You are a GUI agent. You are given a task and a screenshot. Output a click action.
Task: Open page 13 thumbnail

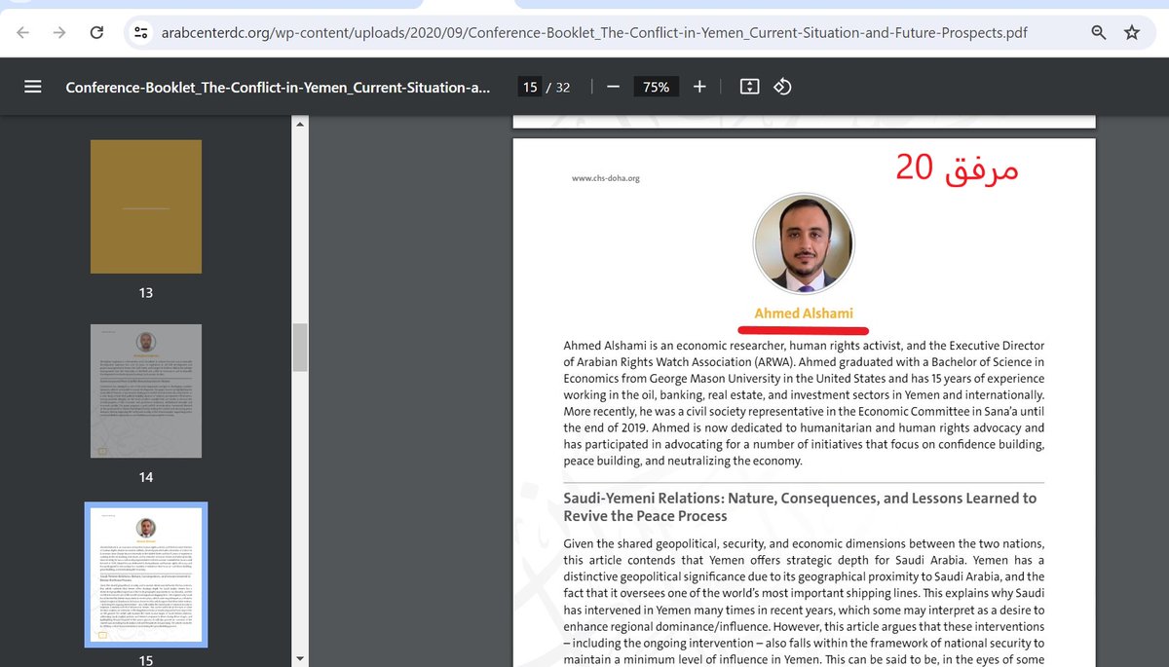tap(146, 207)
